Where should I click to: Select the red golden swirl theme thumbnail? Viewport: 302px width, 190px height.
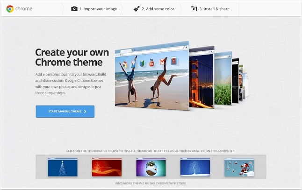click(107, 167)
